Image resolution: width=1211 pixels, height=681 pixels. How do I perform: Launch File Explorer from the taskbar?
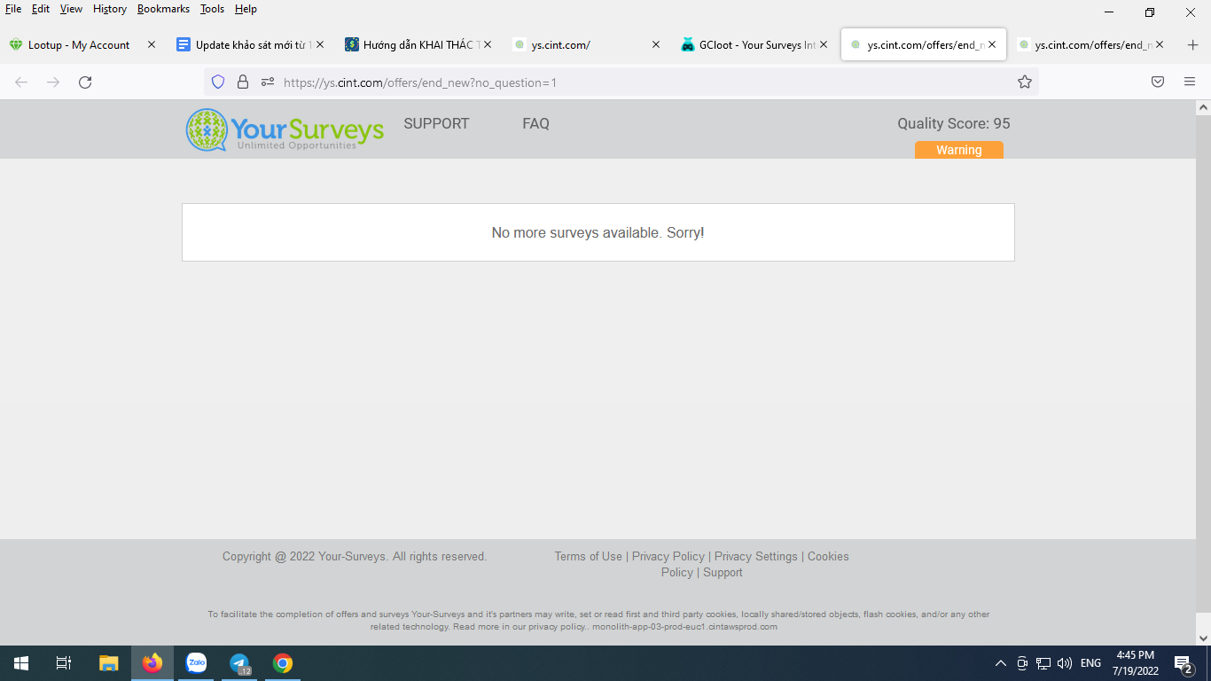(108, 663)
